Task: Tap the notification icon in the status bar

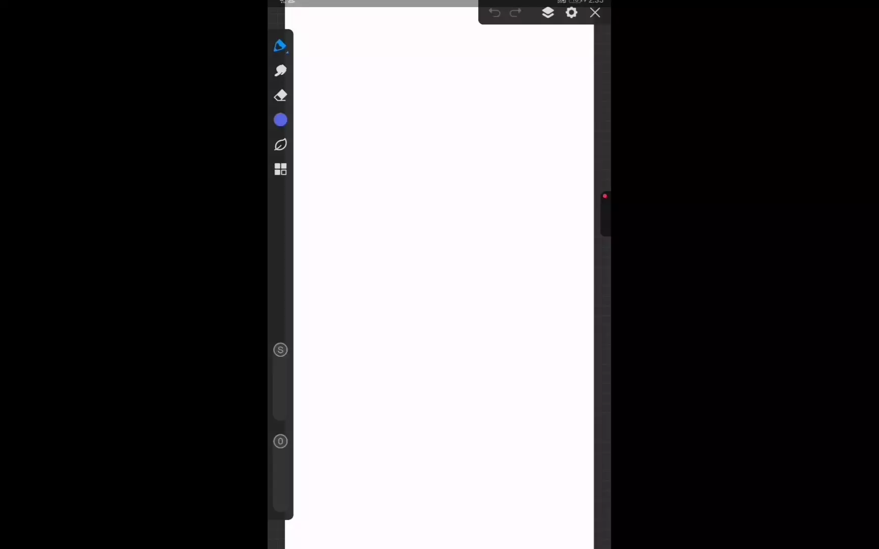Action: [x=291, y=2]
